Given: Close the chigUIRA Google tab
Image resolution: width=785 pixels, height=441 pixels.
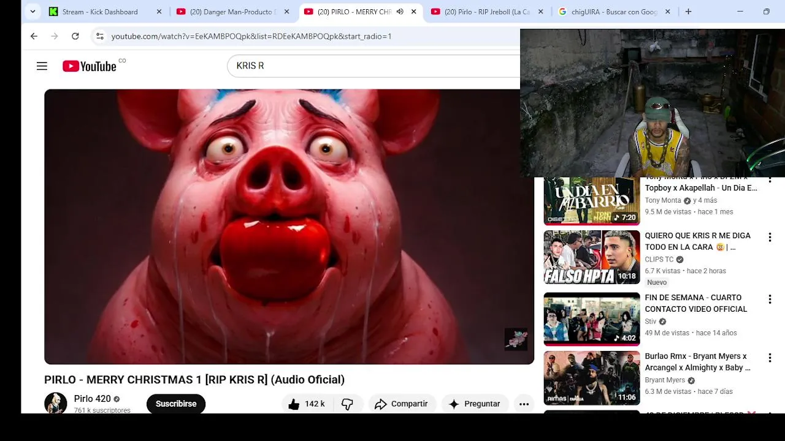Looking at the screenshot, I should coord(667,12).
